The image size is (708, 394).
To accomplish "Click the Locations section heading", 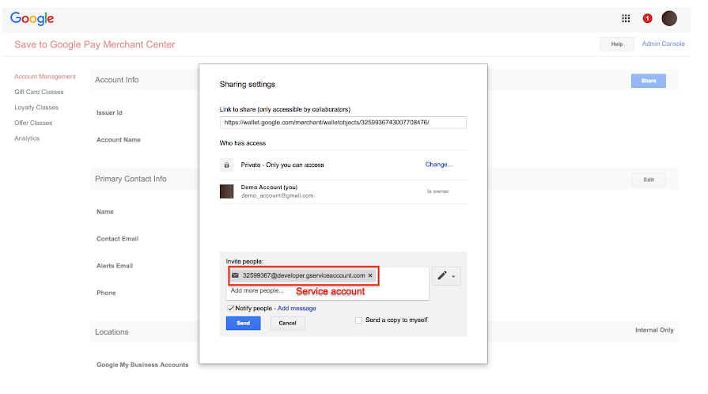I will click(112, 331).
